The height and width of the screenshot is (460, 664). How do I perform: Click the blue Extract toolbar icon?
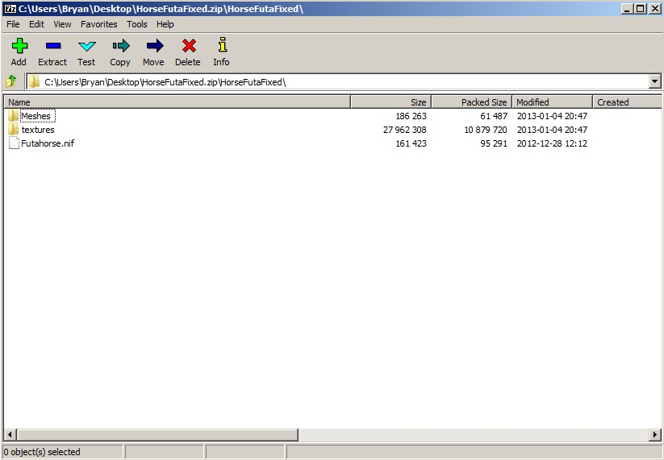pyautogui.click(x=52, y=47)
